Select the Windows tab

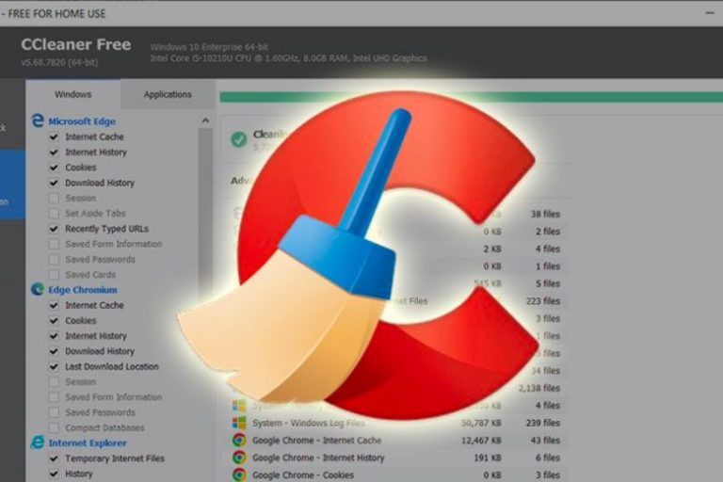point(72,94)
